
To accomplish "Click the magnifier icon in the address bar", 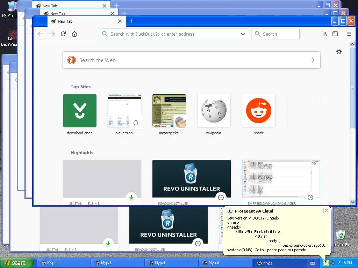I will pos(105,34).
